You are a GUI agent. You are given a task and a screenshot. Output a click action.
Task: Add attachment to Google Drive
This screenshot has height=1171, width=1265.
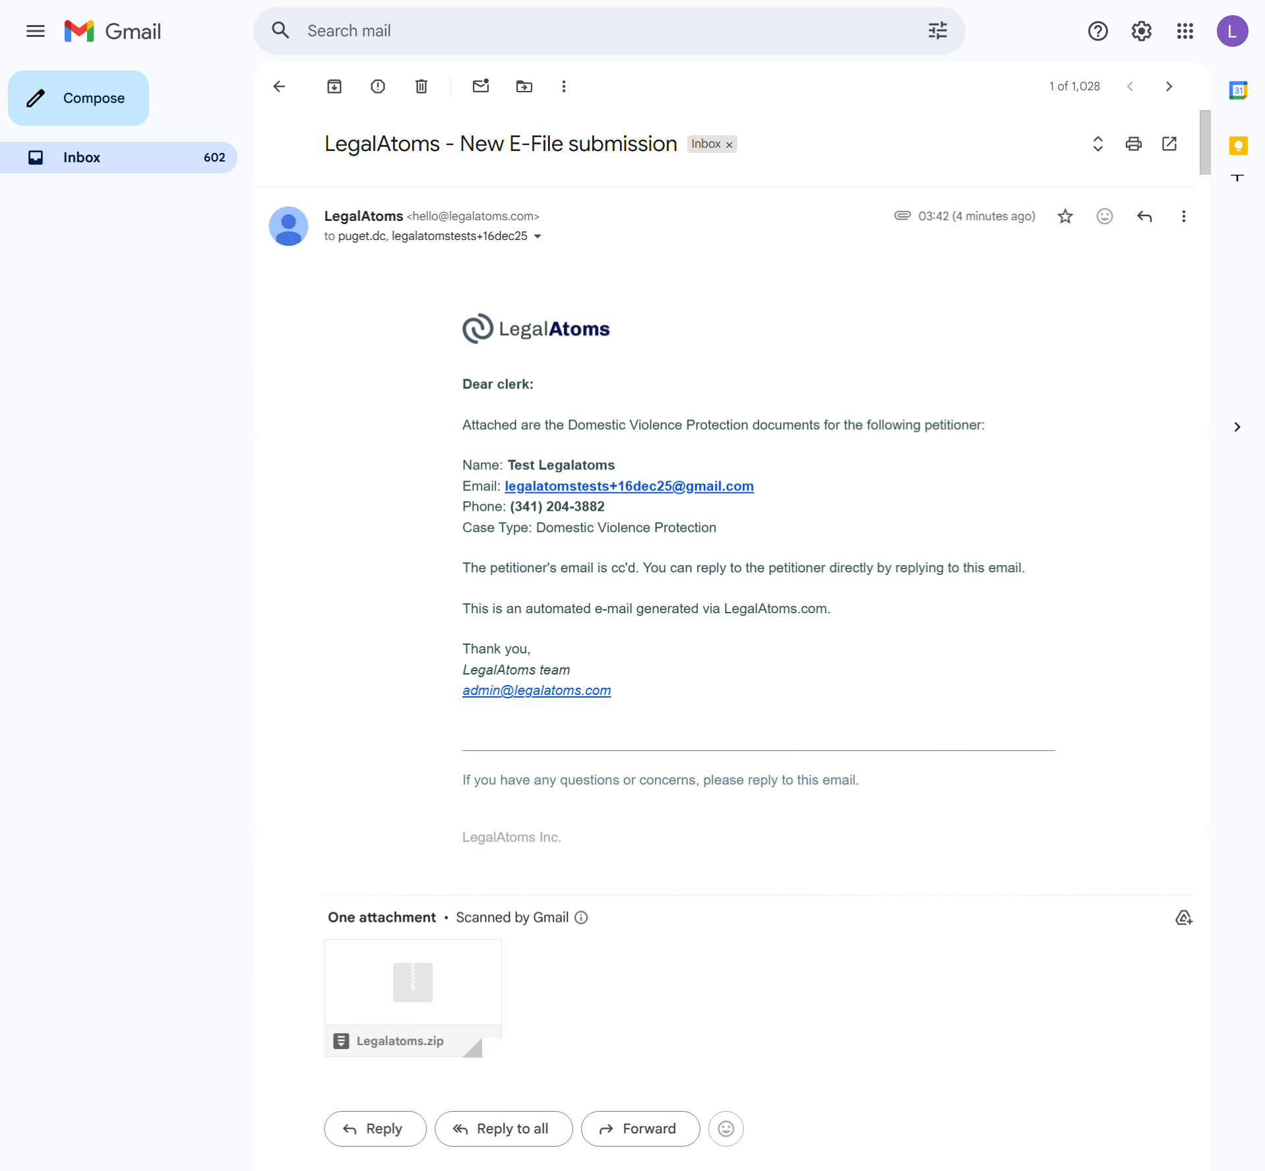coord(1183,918)
